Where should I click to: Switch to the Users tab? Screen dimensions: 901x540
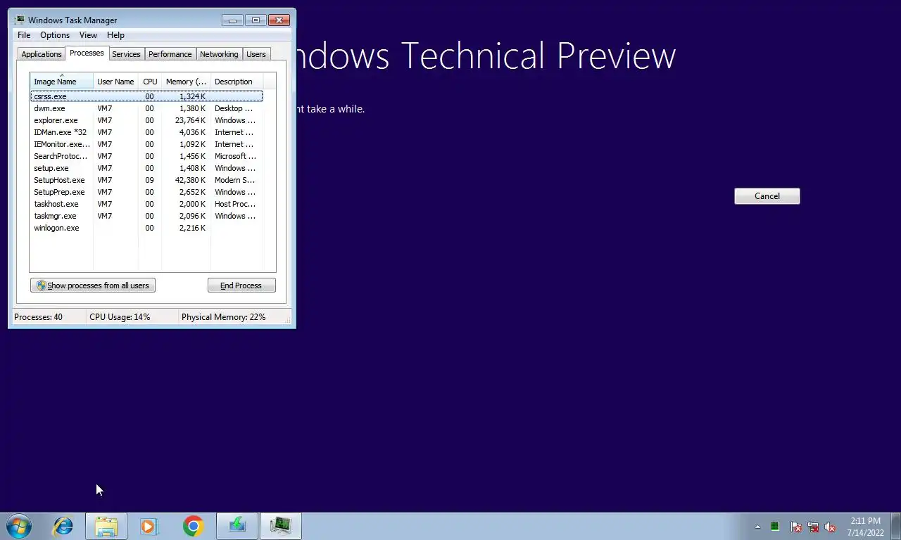[x=256, y=54]
